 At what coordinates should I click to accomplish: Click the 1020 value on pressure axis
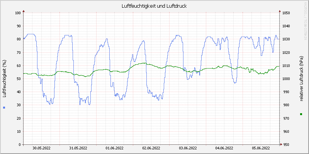tap(286, 52)
